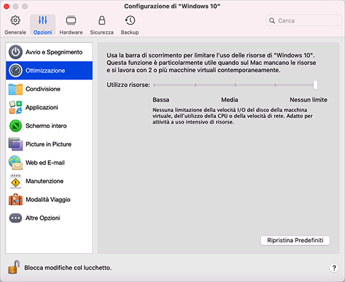
Task: Set resource slider to Media tick
Action: 235,85
